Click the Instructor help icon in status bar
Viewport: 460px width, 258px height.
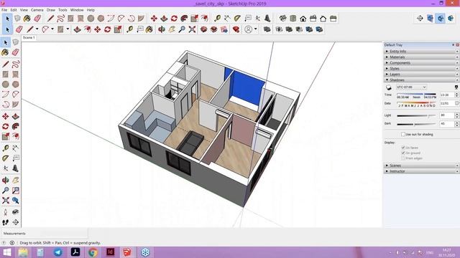point(4,243)
